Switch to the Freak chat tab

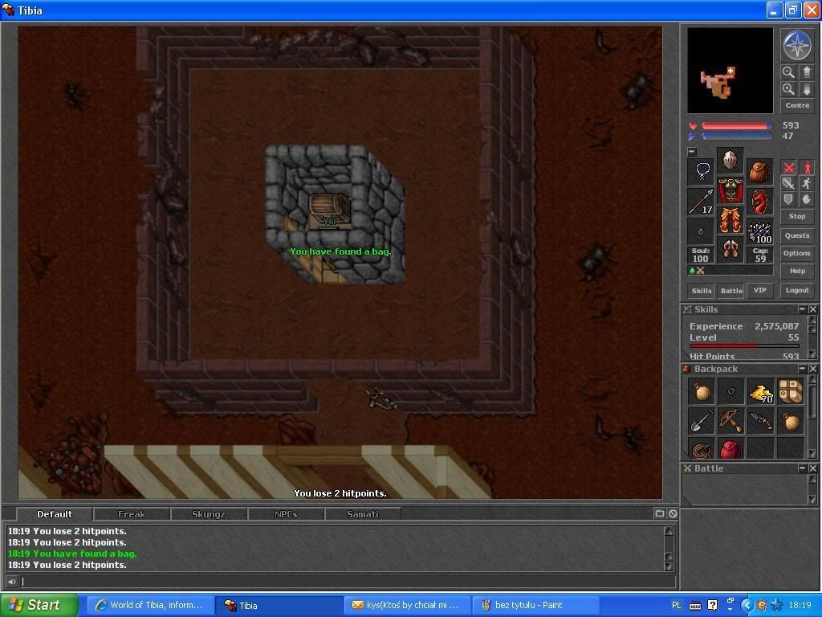click(132, 514)
